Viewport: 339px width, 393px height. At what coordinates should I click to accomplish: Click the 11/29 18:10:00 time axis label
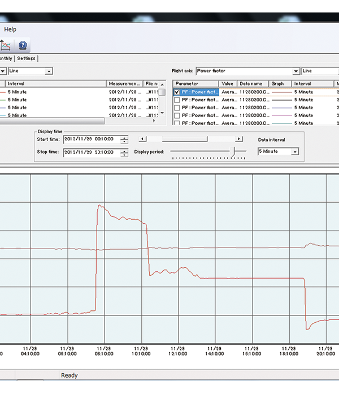pos(289,351)
